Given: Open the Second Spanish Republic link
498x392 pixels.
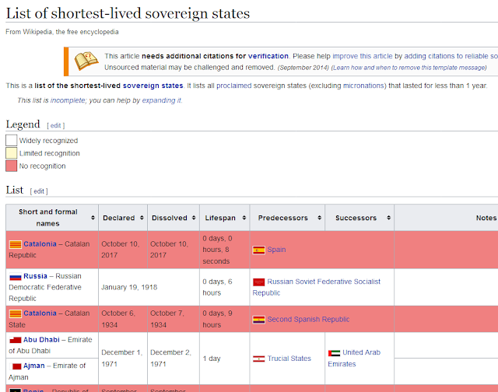Looking at the screenshot, I should coord(308,320).
